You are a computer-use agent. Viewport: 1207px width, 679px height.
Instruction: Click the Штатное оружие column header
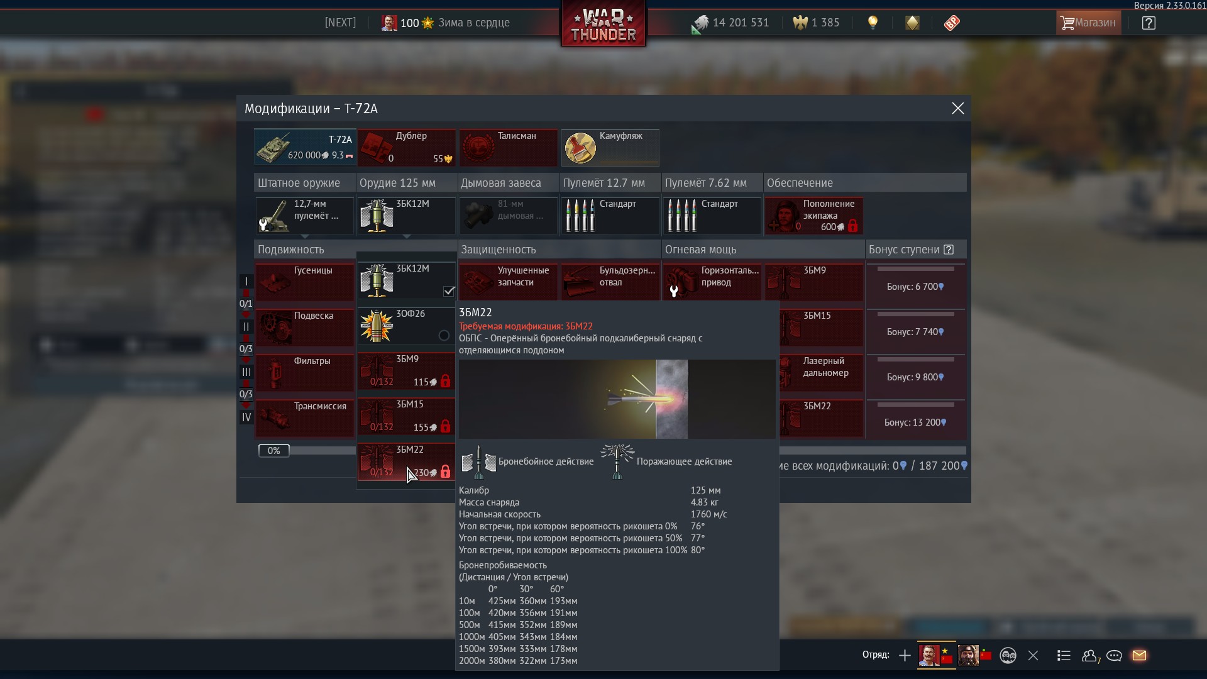click(305, 182)
